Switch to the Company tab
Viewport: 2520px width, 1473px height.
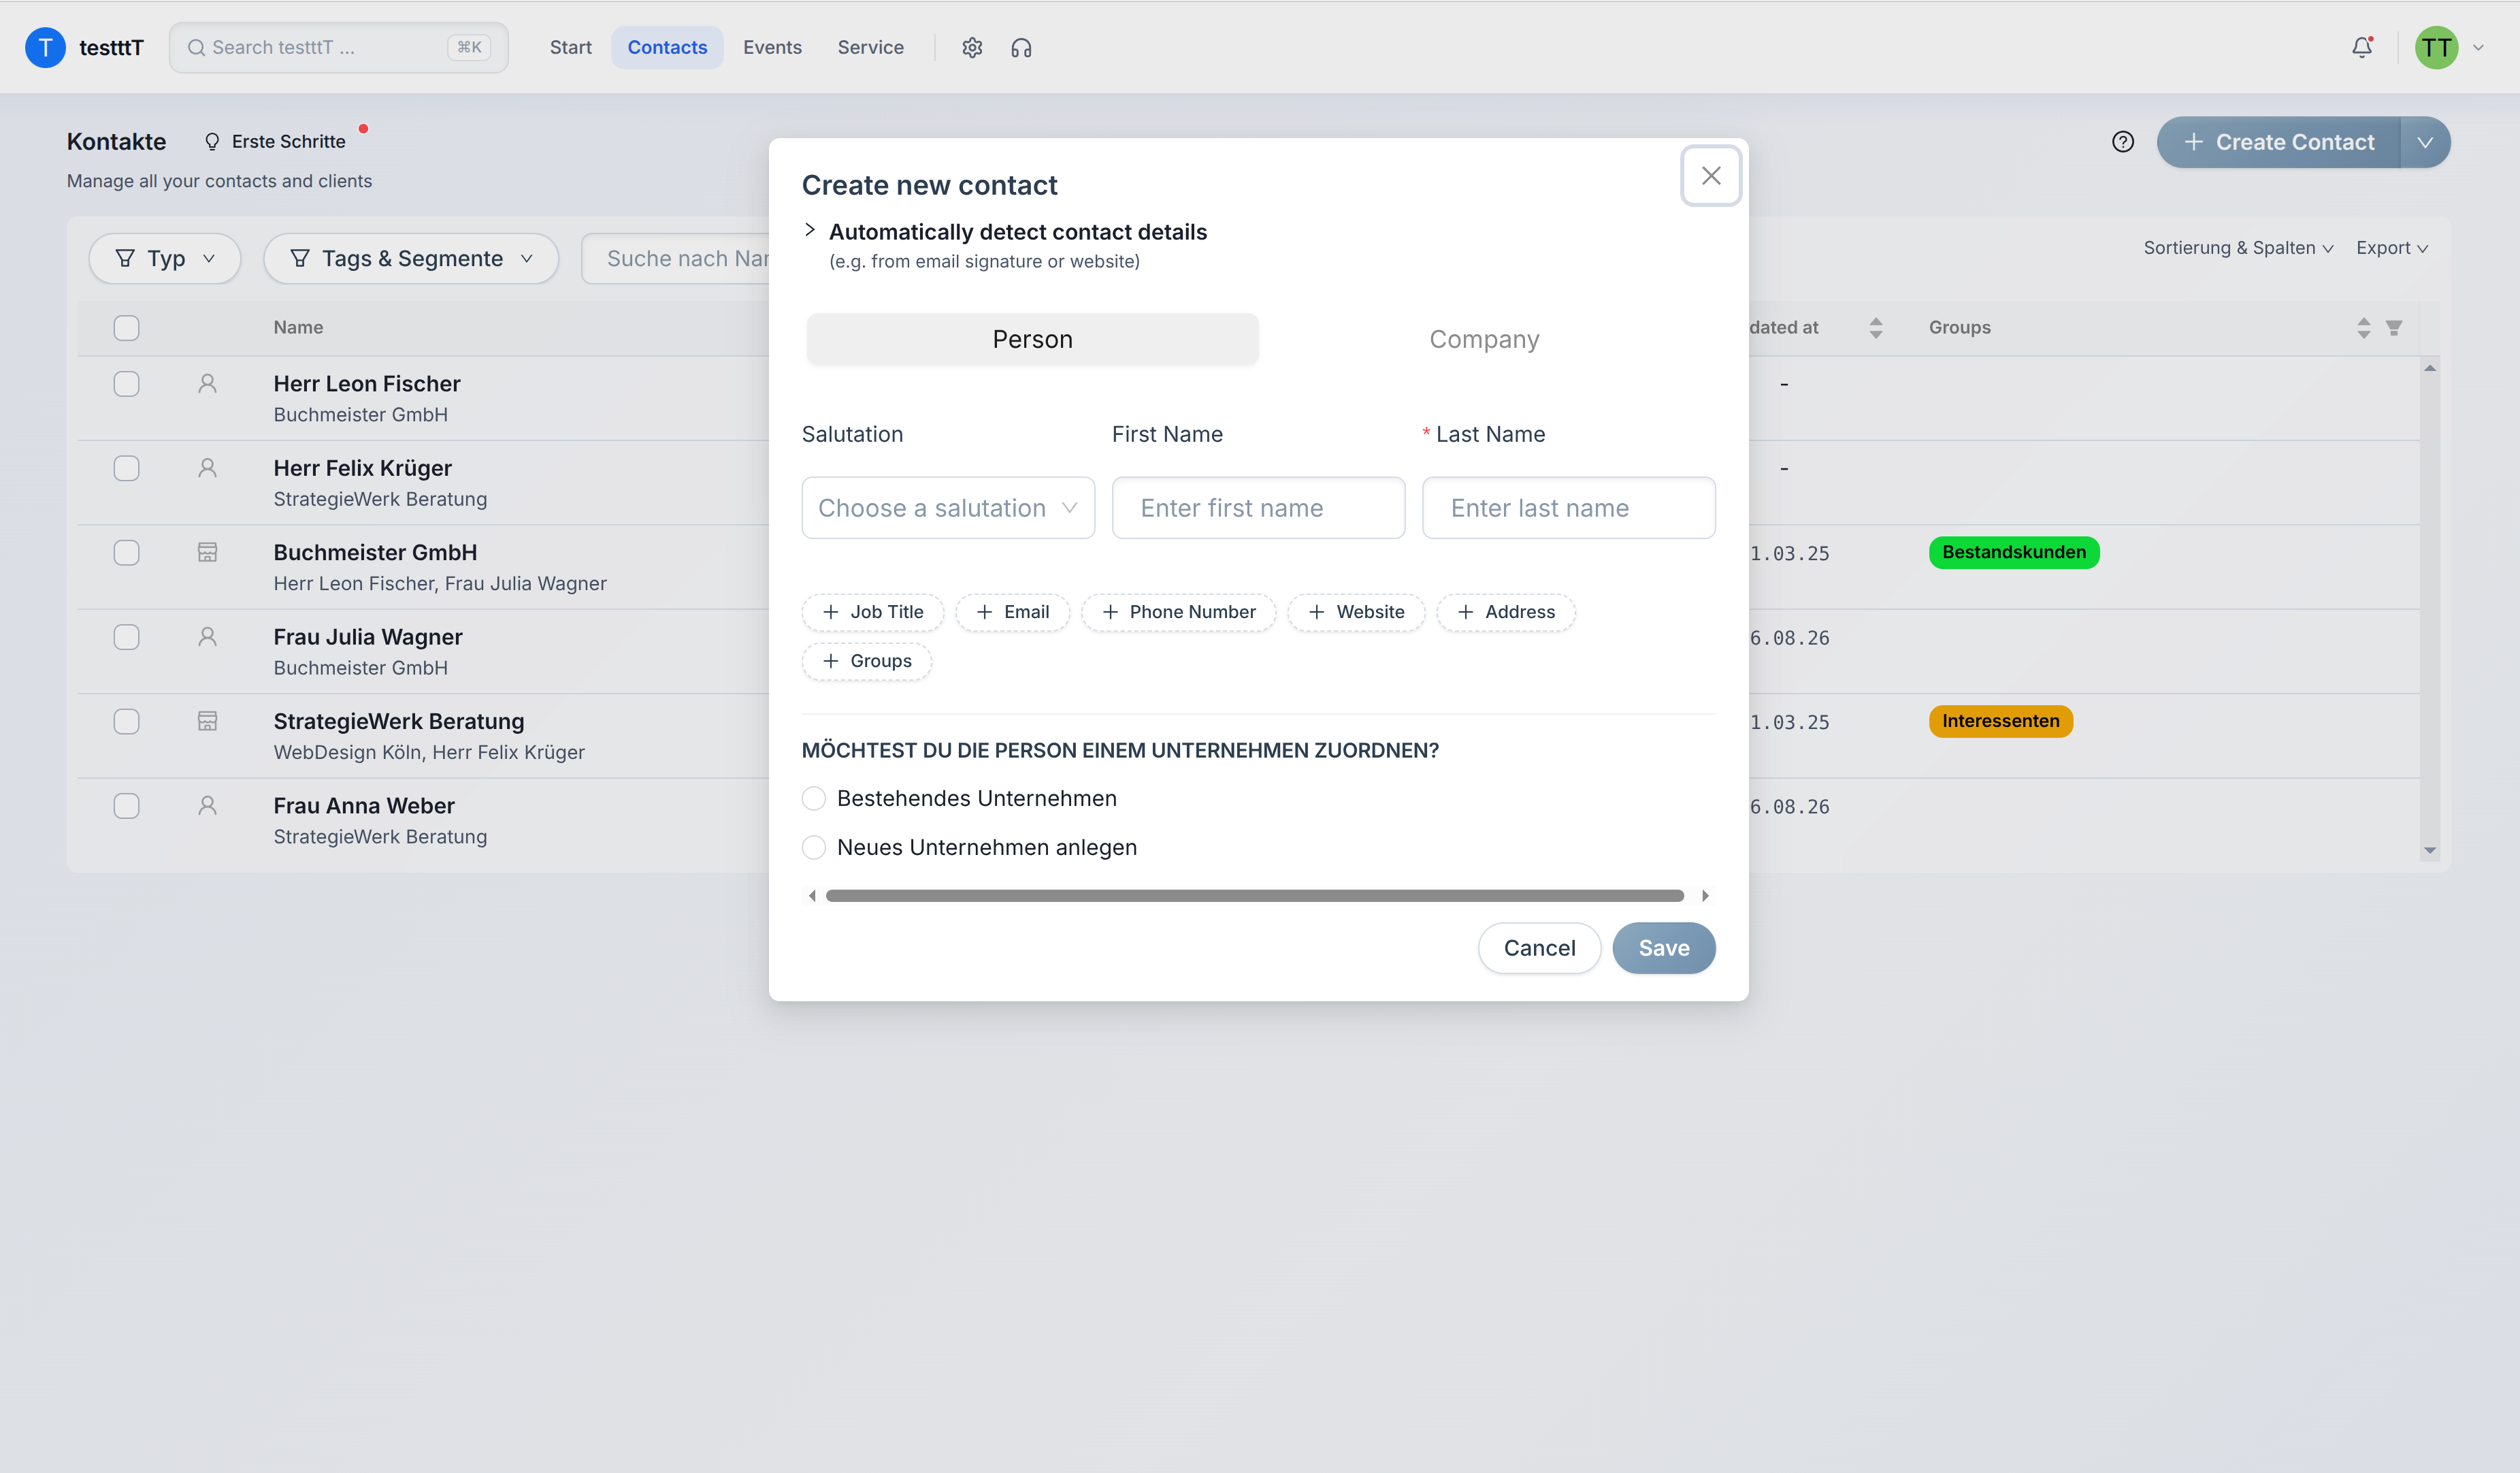[1484, 339]
